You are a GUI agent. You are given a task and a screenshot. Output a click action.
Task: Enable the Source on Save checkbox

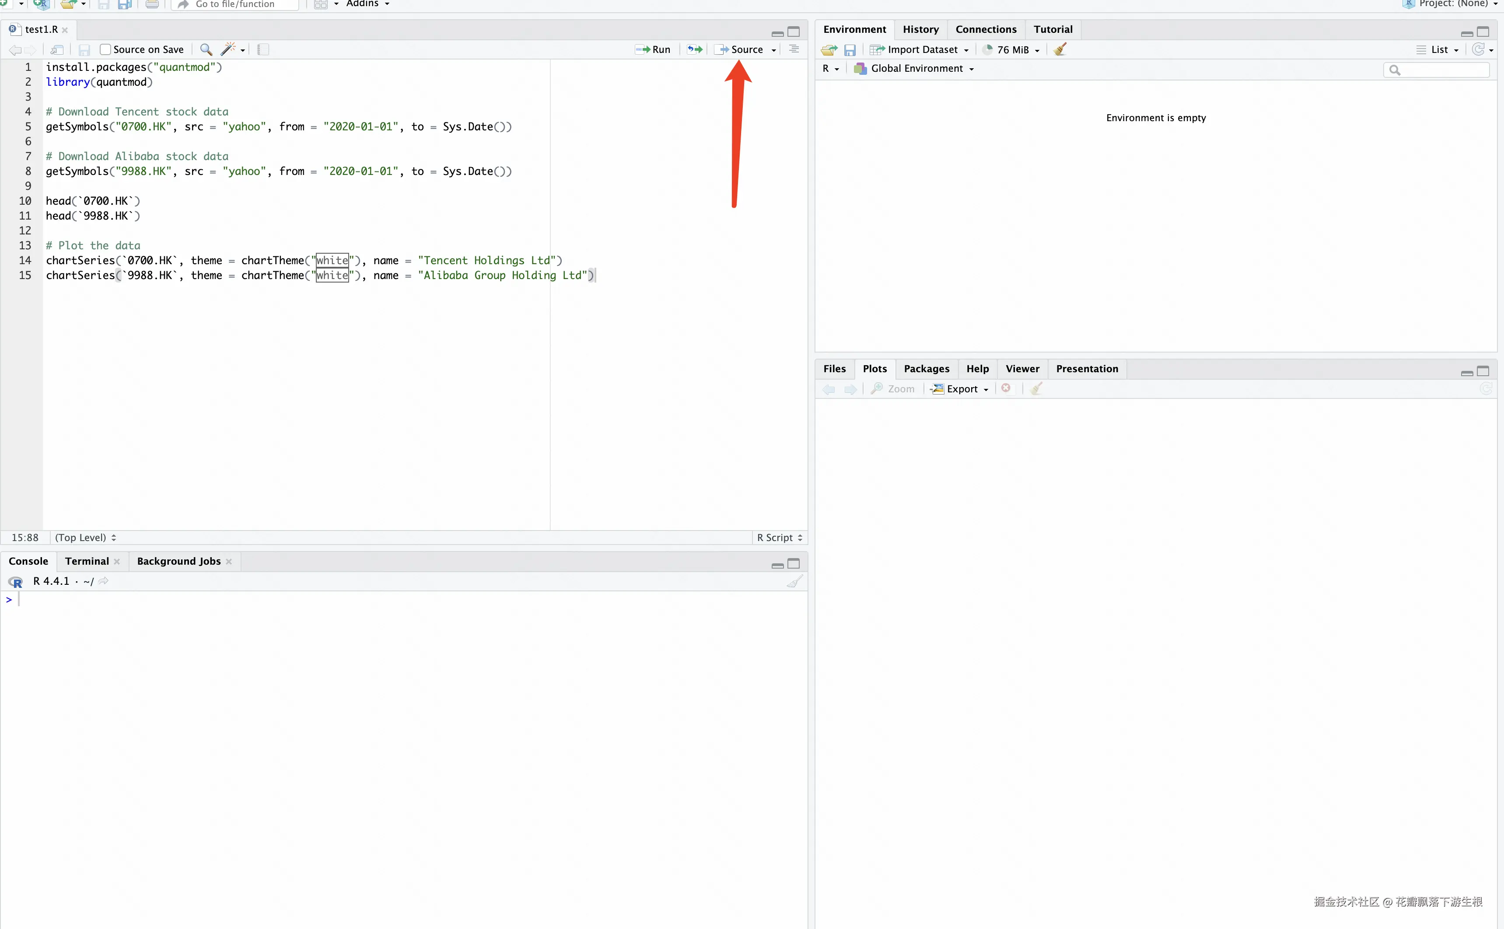(106, 49)
